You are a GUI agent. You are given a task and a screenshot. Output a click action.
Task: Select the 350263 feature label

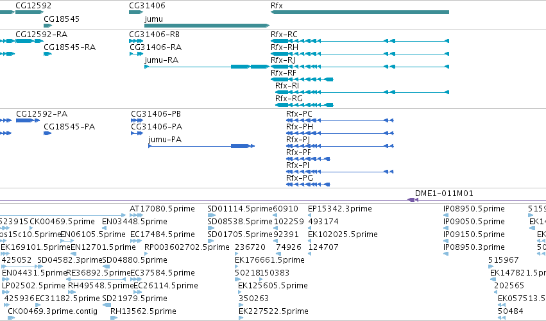click(254, 299)
